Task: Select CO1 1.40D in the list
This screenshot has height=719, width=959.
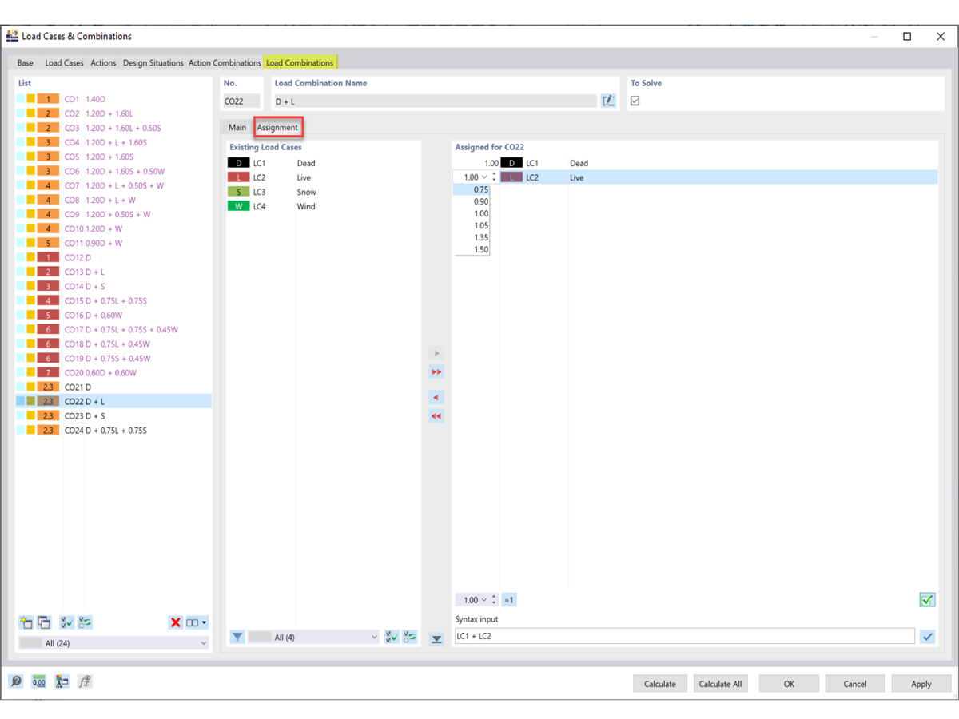Action: point(113,99)
